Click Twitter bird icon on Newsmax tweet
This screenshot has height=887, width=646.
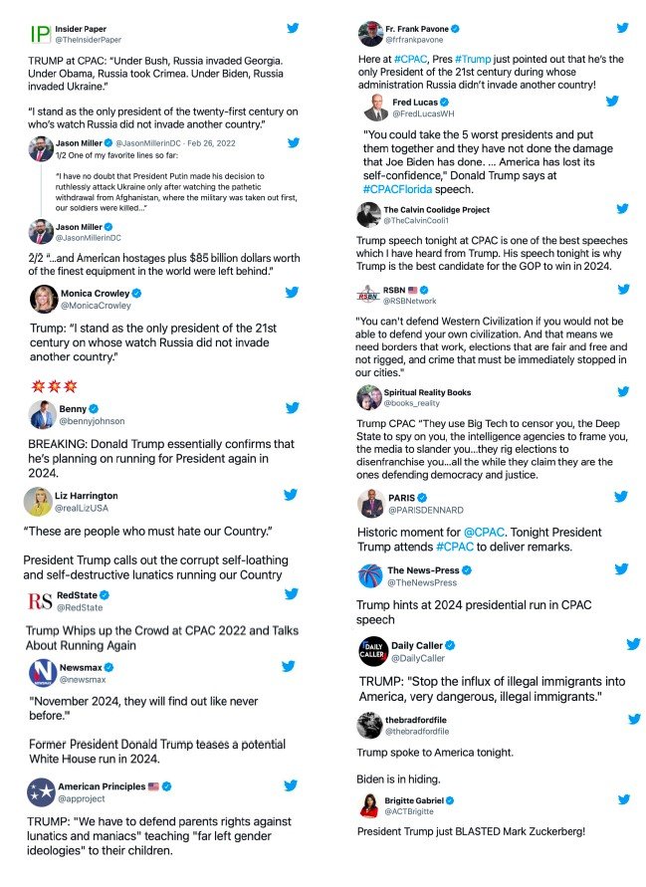coord(289,666)
